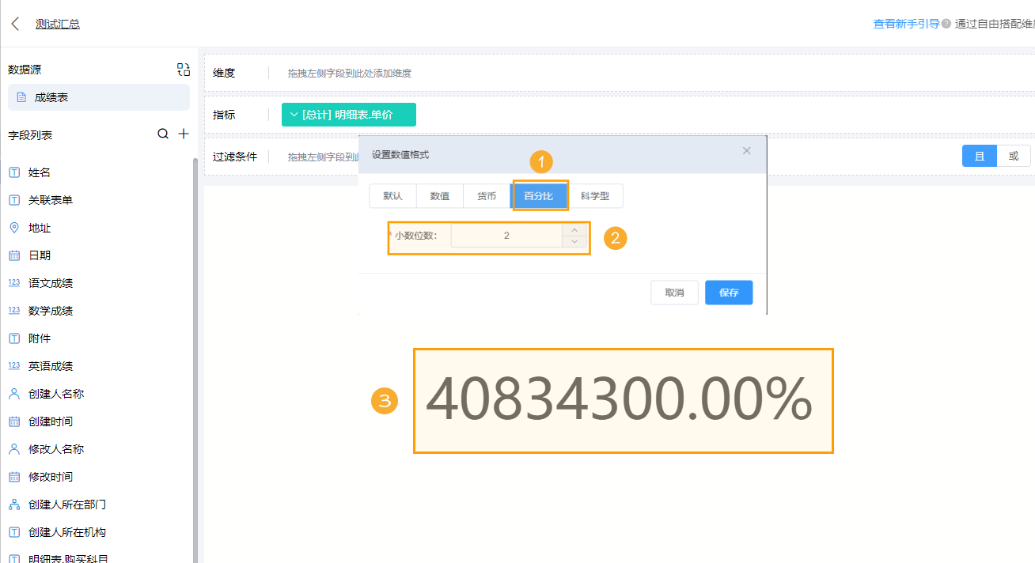Switch to the 科学型 format tab
The width and height of the screenshot is (1035, 563).
pyautogui.click(x=594, y=196)
